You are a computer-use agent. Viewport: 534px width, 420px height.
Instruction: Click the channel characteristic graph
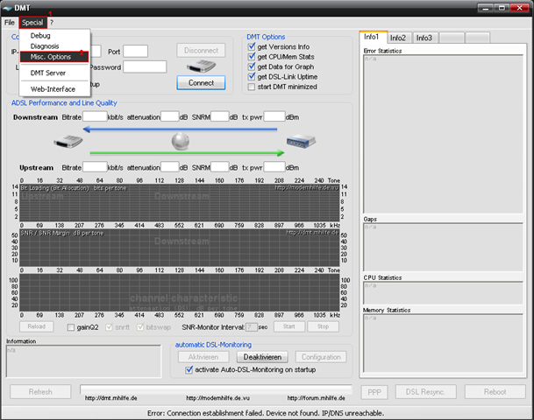(x=180, y=292)
